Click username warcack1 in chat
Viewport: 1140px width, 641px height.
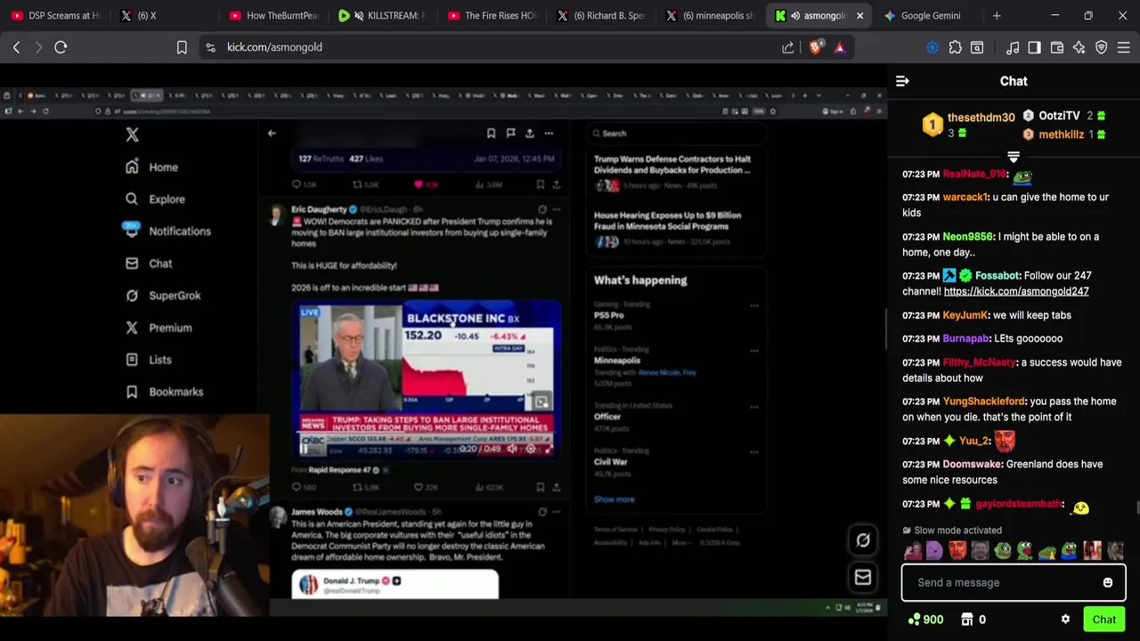(965, 197)
